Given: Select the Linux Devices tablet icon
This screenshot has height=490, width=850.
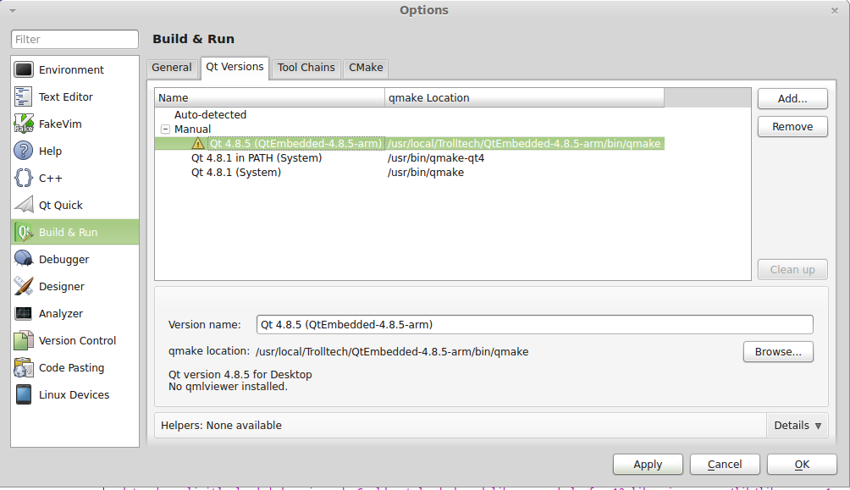Looking at the screenshot, I should (24, 394).
